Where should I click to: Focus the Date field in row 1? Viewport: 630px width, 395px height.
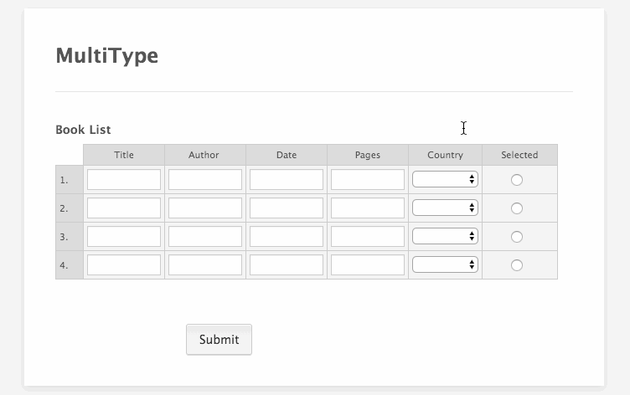pos(287,179)
